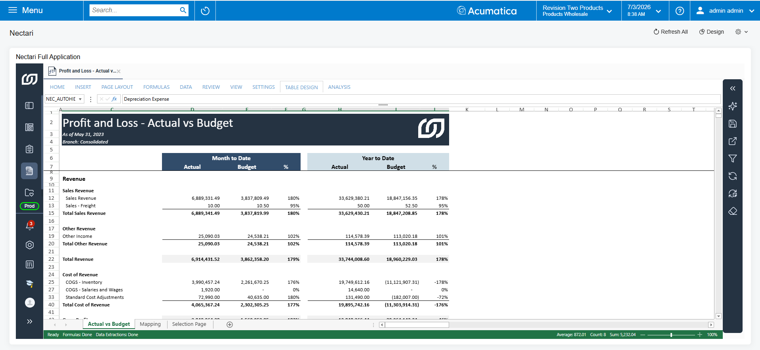Click the Acumatica search field

135,10
